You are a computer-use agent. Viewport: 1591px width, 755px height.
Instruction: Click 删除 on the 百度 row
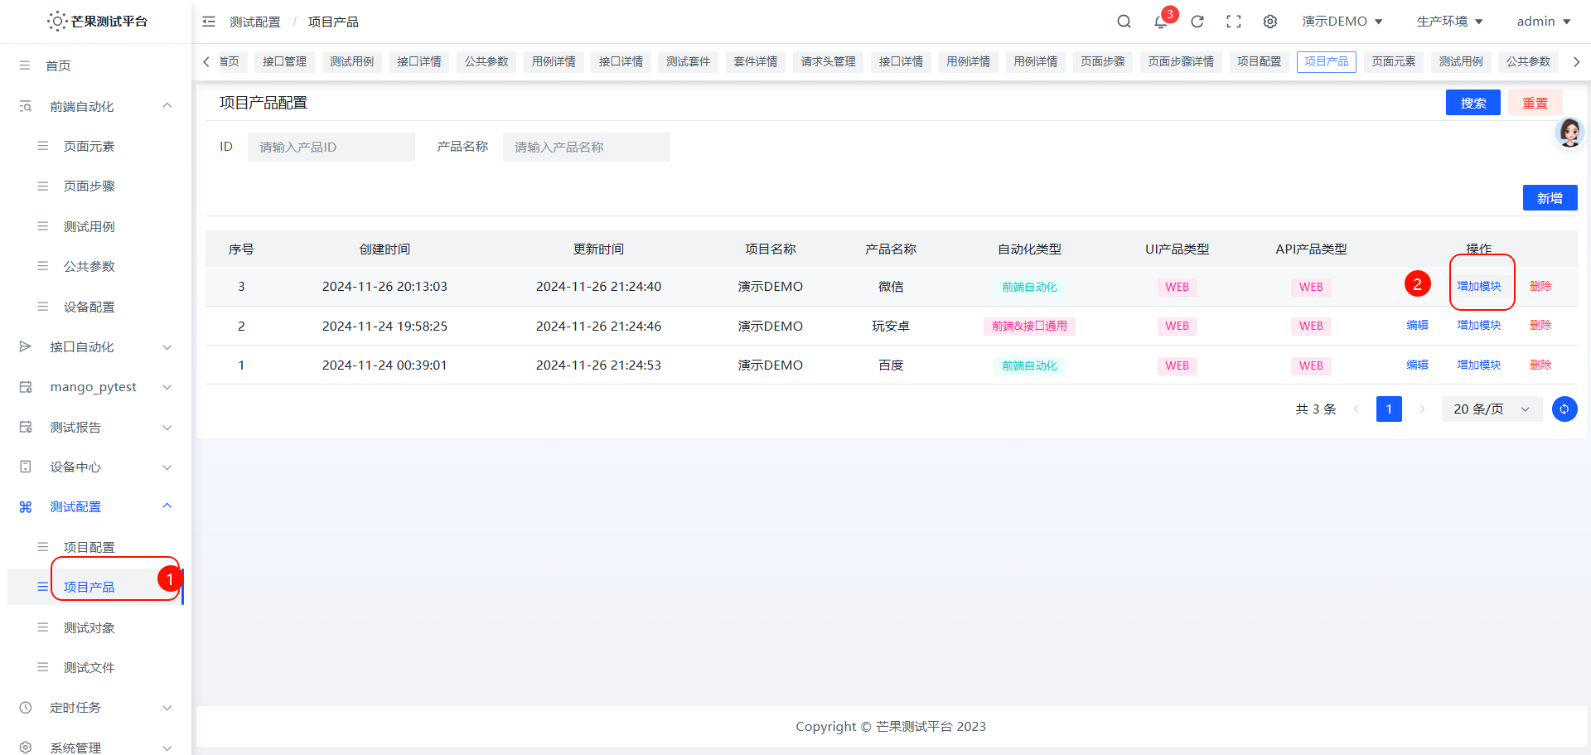[1540, 365]
